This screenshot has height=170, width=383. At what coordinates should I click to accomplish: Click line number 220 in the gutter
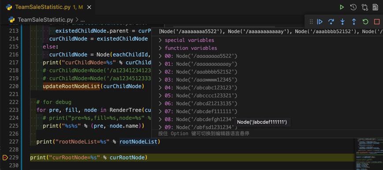point(13,86)
